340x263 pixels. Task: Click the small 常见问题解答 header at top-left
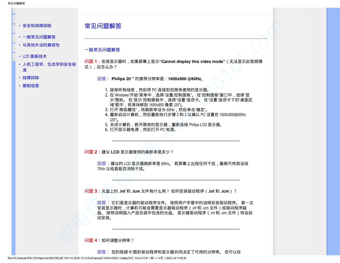pos(16,3)
